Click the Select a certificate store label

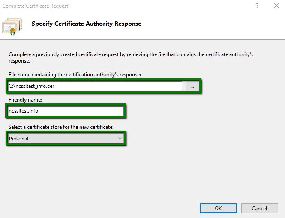[61, 127]
